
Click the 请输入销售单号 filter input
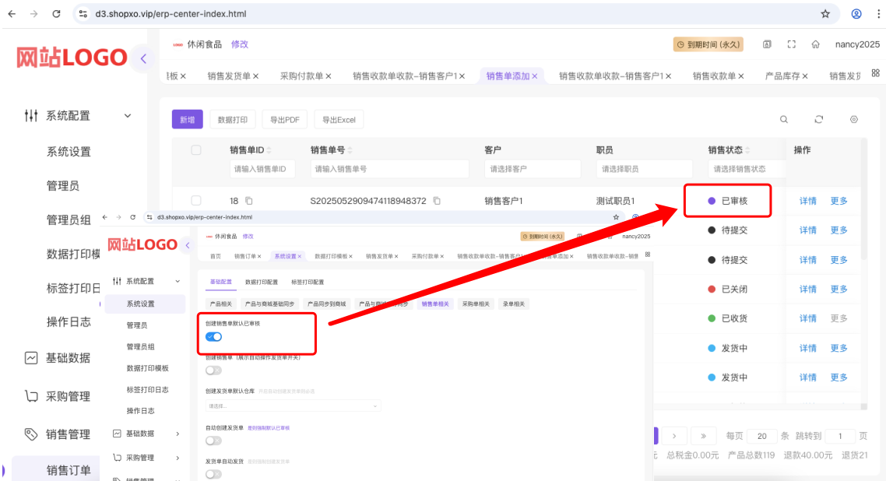click(389, 169)
